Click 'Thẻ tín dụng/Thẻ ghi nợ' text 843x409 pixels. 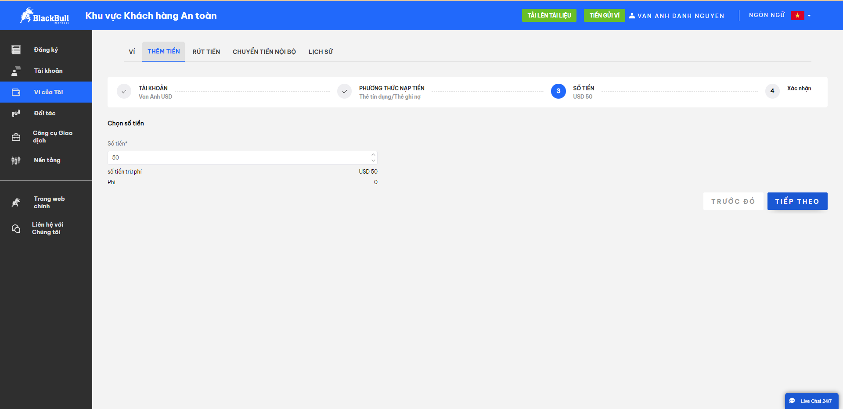pos(390,96)
